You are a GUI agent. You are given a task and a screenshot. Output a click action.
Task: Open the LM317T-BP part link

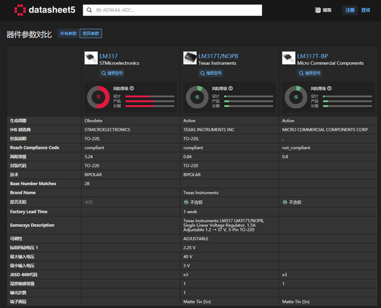coord(312,56)
